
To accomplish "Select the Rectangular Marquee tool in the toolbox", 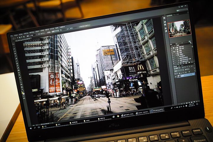I will 14,47.
